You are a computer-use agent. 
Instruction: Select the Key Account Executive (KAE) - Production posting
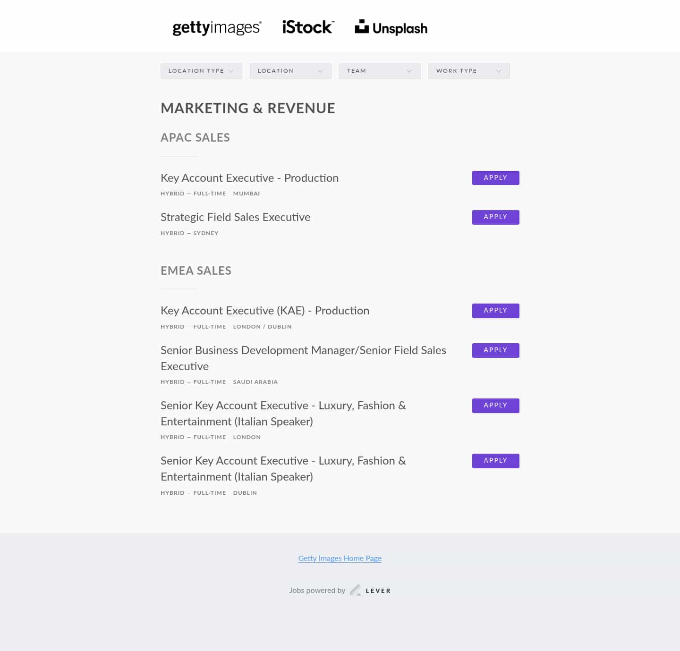click(x=265, y=311)
